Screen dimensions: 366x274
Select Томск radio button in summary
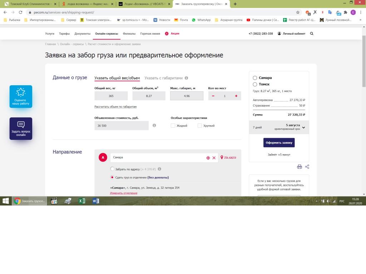tap(255, 85)
